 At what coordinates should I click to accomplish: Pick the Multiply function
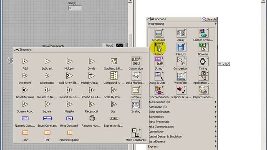[69, 61]
